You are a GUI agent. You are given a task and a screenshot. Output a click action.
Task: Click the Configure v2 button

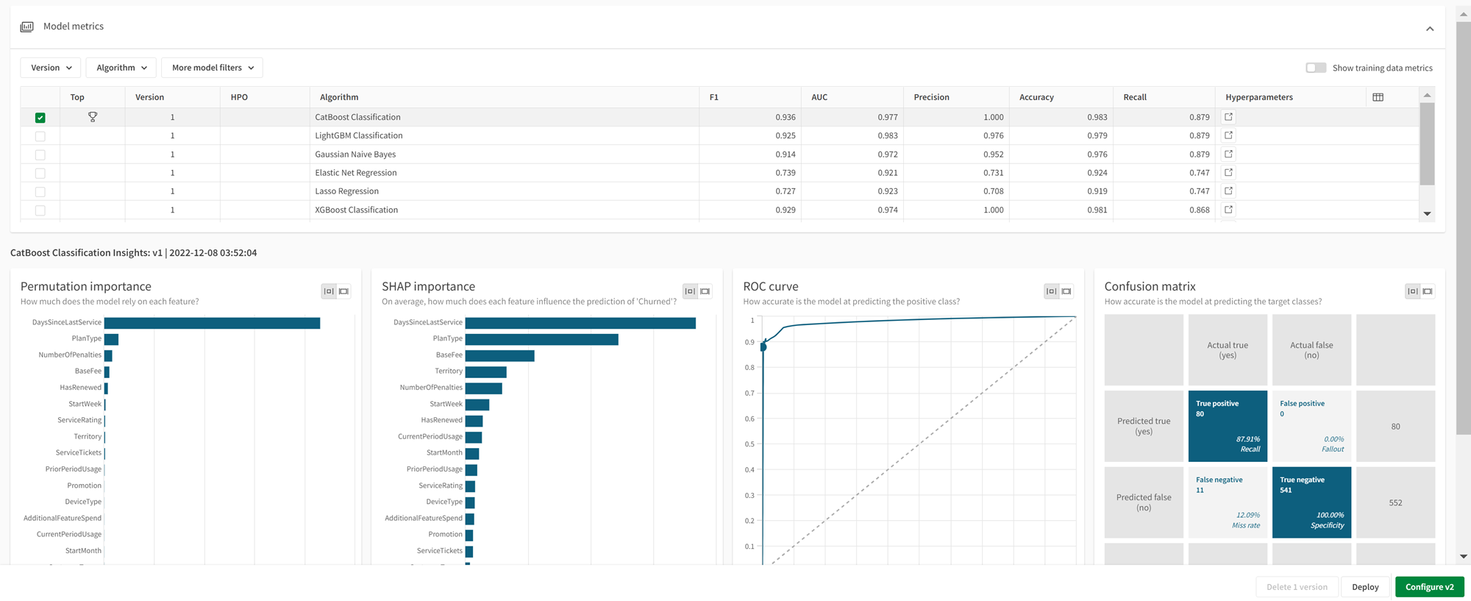(1429, 587)
